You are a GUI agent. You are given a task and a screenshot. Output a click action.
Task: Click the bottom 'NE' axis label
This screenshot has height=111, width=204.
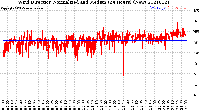(196, 95)
